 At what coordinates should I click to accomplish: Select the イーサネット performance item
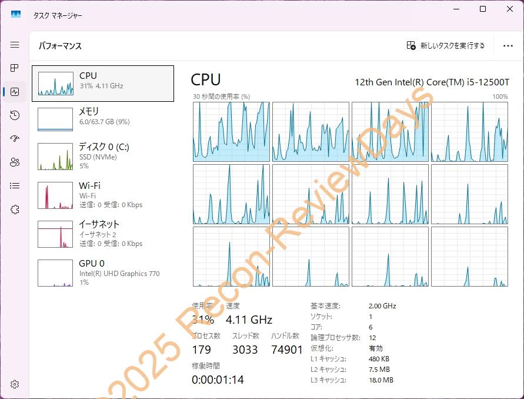pyautogui.click(x=103, y=234)
